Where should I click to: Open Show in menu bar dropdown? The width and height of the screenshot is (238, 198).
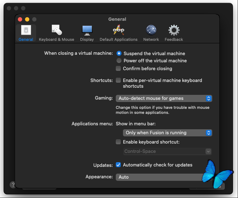pos(167,133)
